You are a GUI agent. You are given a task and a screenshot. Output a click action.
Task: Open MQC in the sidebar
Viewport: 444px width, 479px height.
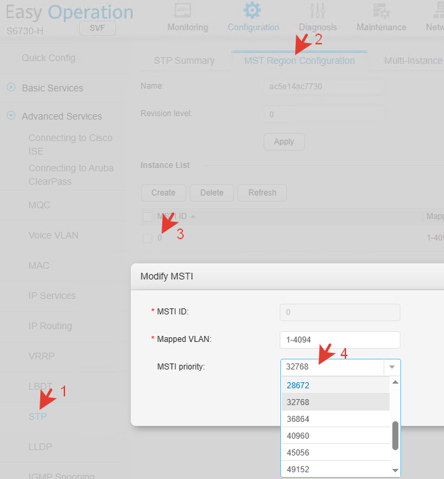[x=39, y=205]
